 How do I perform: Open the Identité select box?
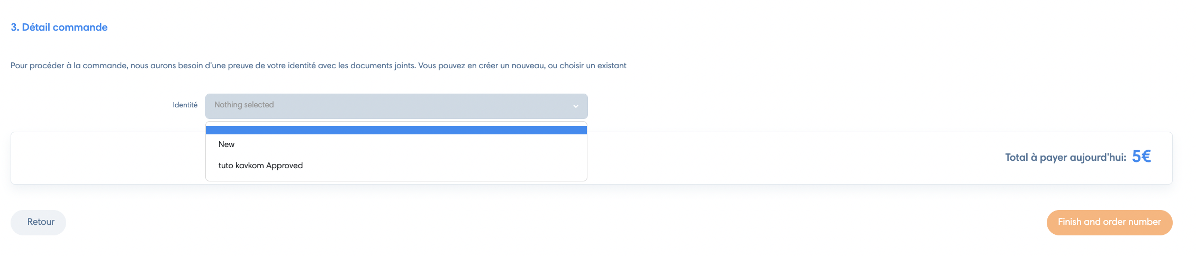[396, 106]
